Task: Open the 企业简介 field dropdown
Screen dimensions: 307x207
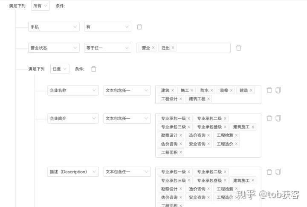Action: pos(73,119)
